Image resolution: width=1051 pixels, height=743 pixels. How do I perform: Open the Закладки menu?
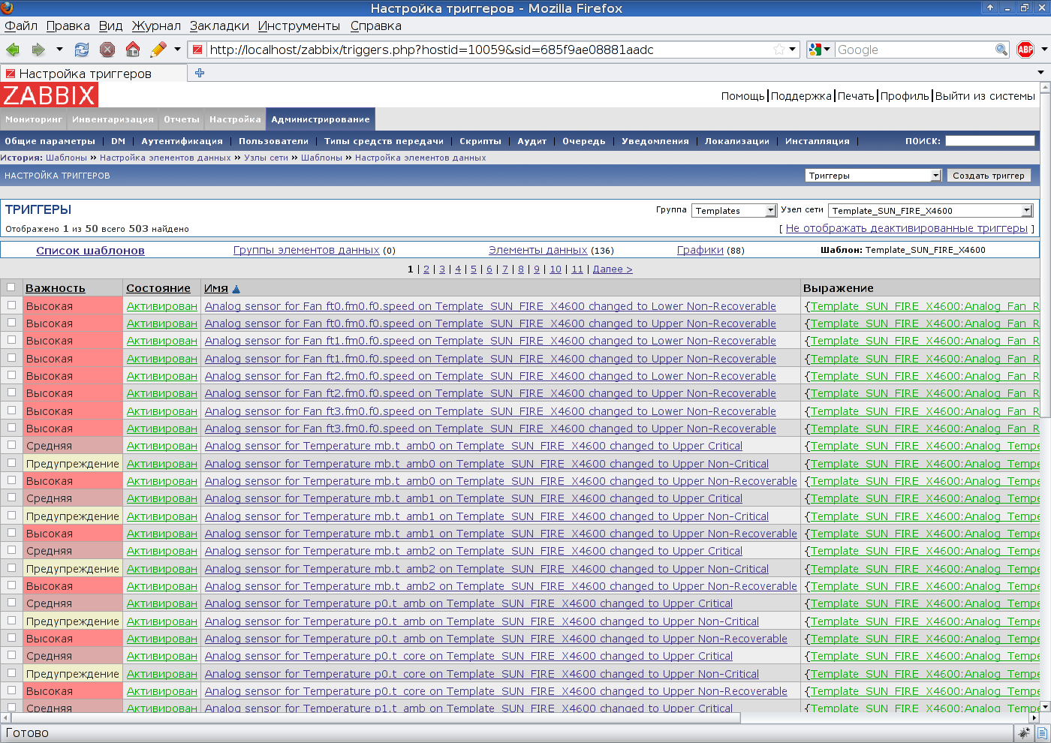pyautogui.click(x=219, y=26)
